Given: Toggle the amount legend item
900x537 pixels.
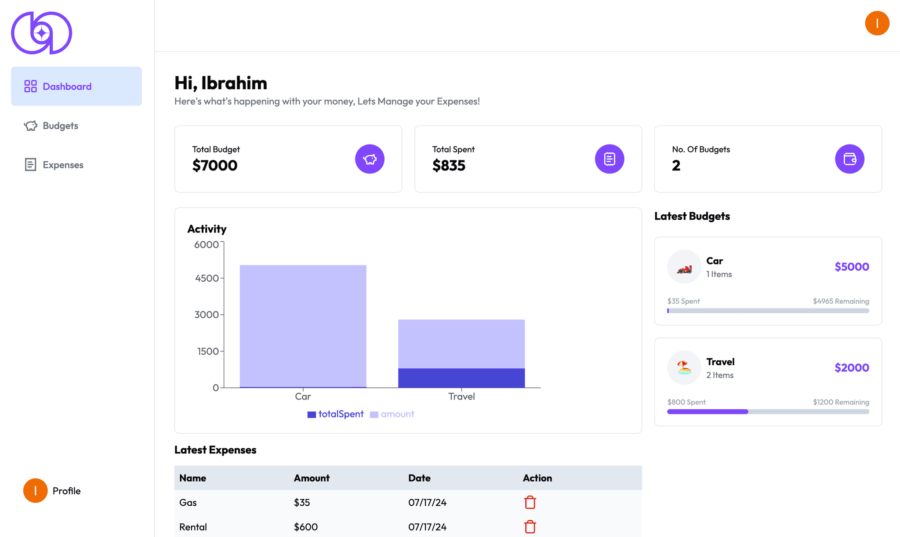Looking at the screenshot, I should pos(392,414).
